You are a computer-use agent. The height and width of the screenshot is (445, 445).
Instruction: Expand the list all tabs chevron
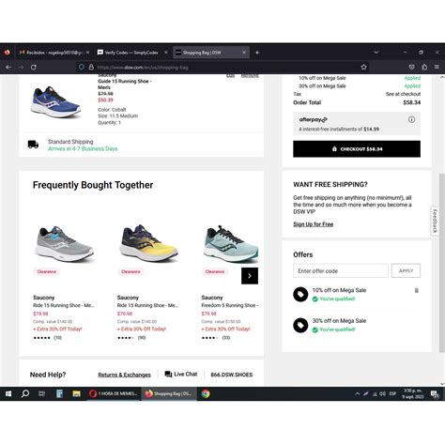coord(376,53)
